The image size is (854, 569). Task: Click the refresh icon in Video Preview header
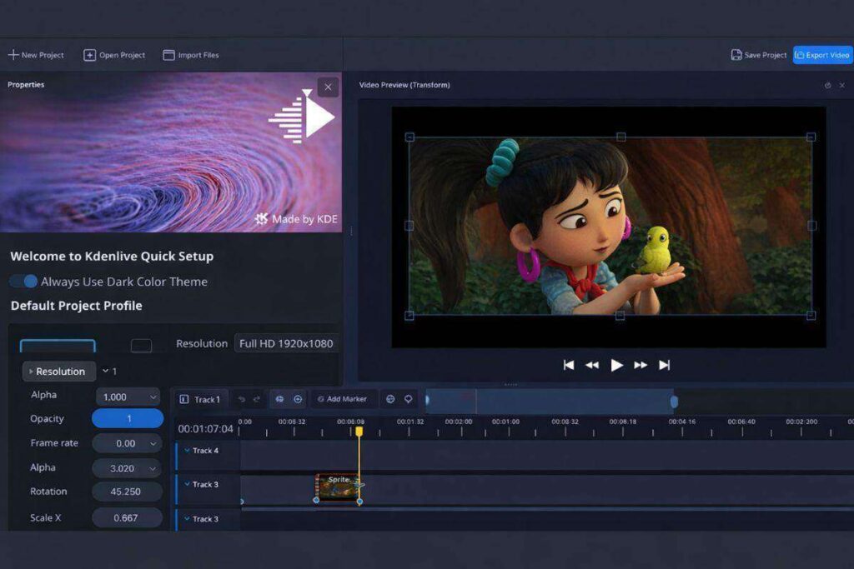[826, 85]
